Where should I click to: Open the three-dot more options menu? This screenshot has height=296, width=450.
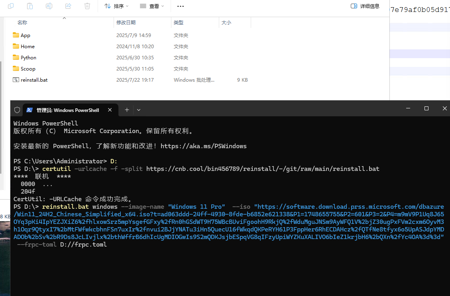pos(180,6)
